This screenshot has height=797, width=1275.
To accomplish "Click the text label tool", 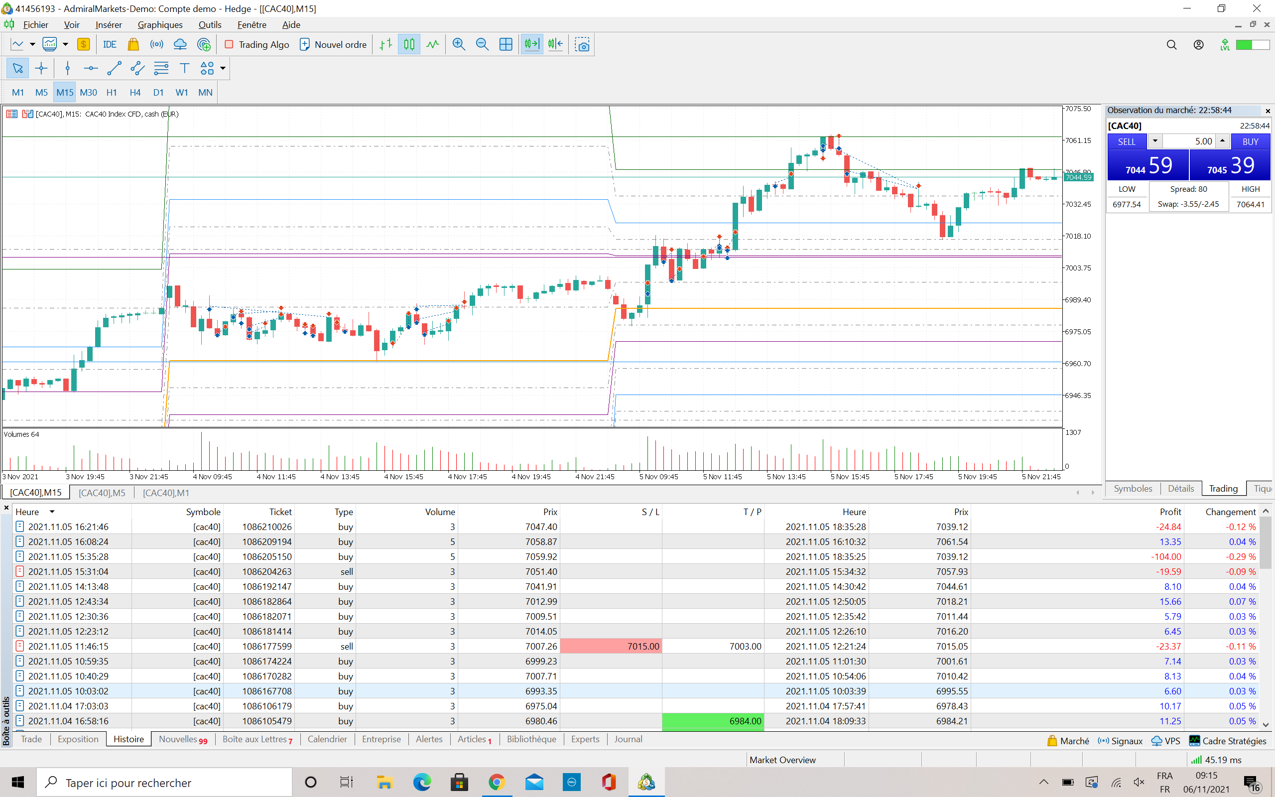I will pyautogui.click(x=184, y=69).
